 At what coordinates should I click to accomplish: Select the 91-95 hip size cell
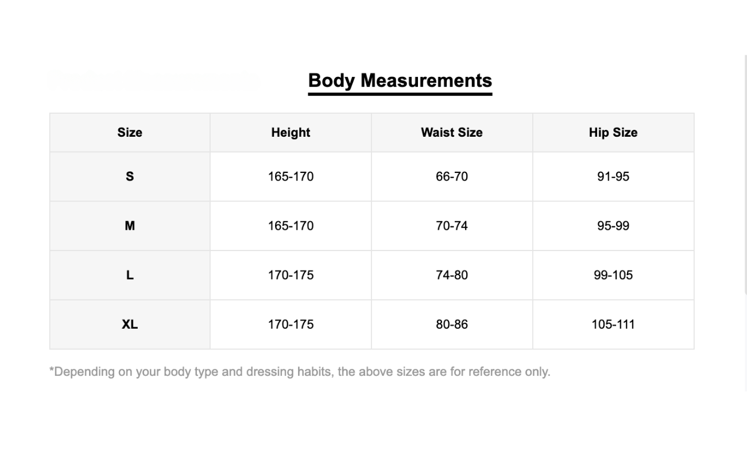(613, 176)
